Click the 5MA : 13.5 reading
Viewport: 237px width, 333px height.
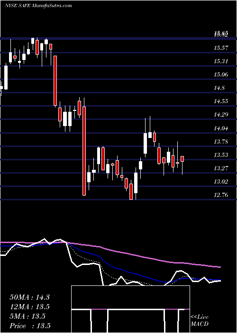(27, 316)
